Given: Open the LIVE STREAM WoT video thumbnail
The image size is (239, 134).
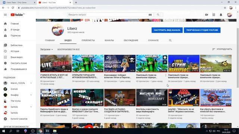Looking at the screenshot, I should click(x=56, y=64).
